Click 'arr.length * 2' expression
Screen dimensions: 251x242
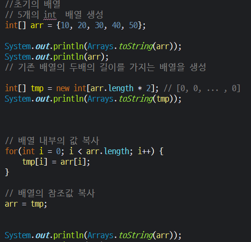pos(120,88)
